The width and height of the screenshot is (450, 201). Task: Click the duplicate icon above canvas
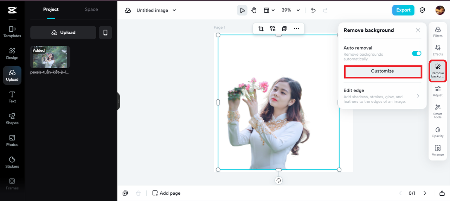tap(284, 29)
